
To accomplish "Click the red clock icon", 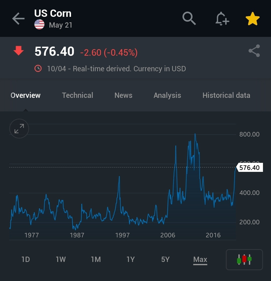I will 38,68.
